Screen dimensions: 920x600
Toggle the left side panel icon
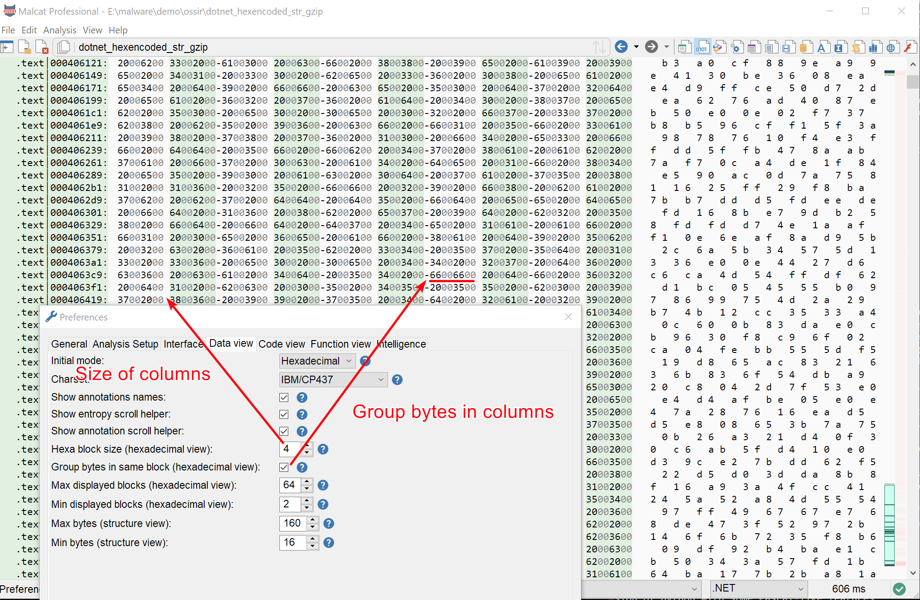click(7, 47)
